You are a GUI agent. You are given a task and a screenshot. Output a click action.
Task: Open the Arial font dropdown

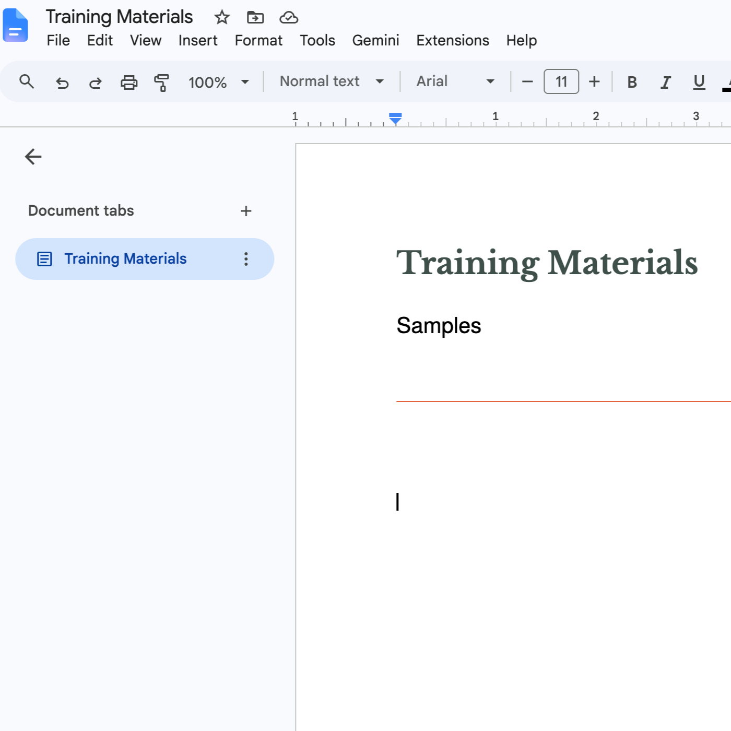455,81
